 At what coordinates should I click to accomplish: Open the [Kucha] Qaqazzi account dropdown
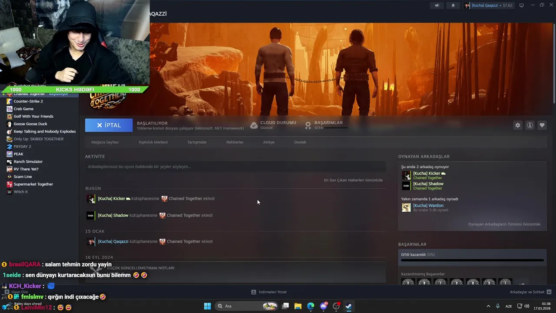point(489,5)
